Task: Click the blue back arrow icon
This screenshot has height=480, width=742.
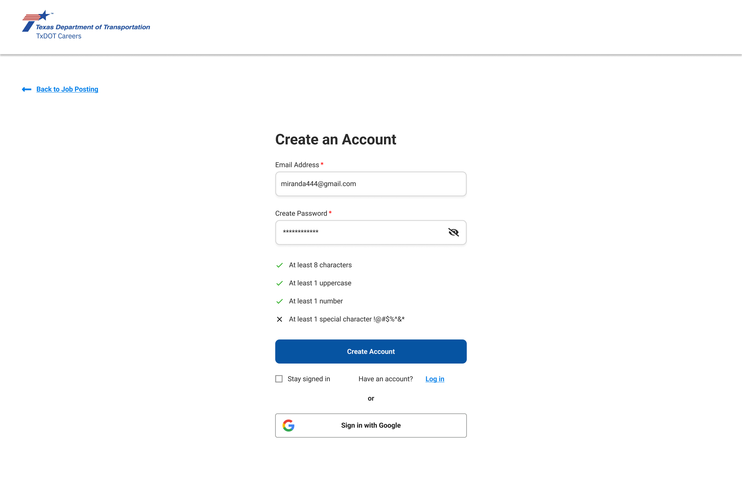Action: (26, 89)
